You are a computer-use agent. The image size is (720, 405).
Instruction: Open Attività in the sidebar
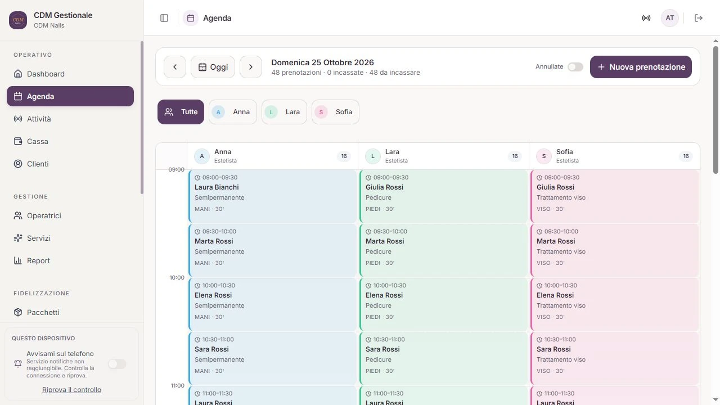point(70,119)
